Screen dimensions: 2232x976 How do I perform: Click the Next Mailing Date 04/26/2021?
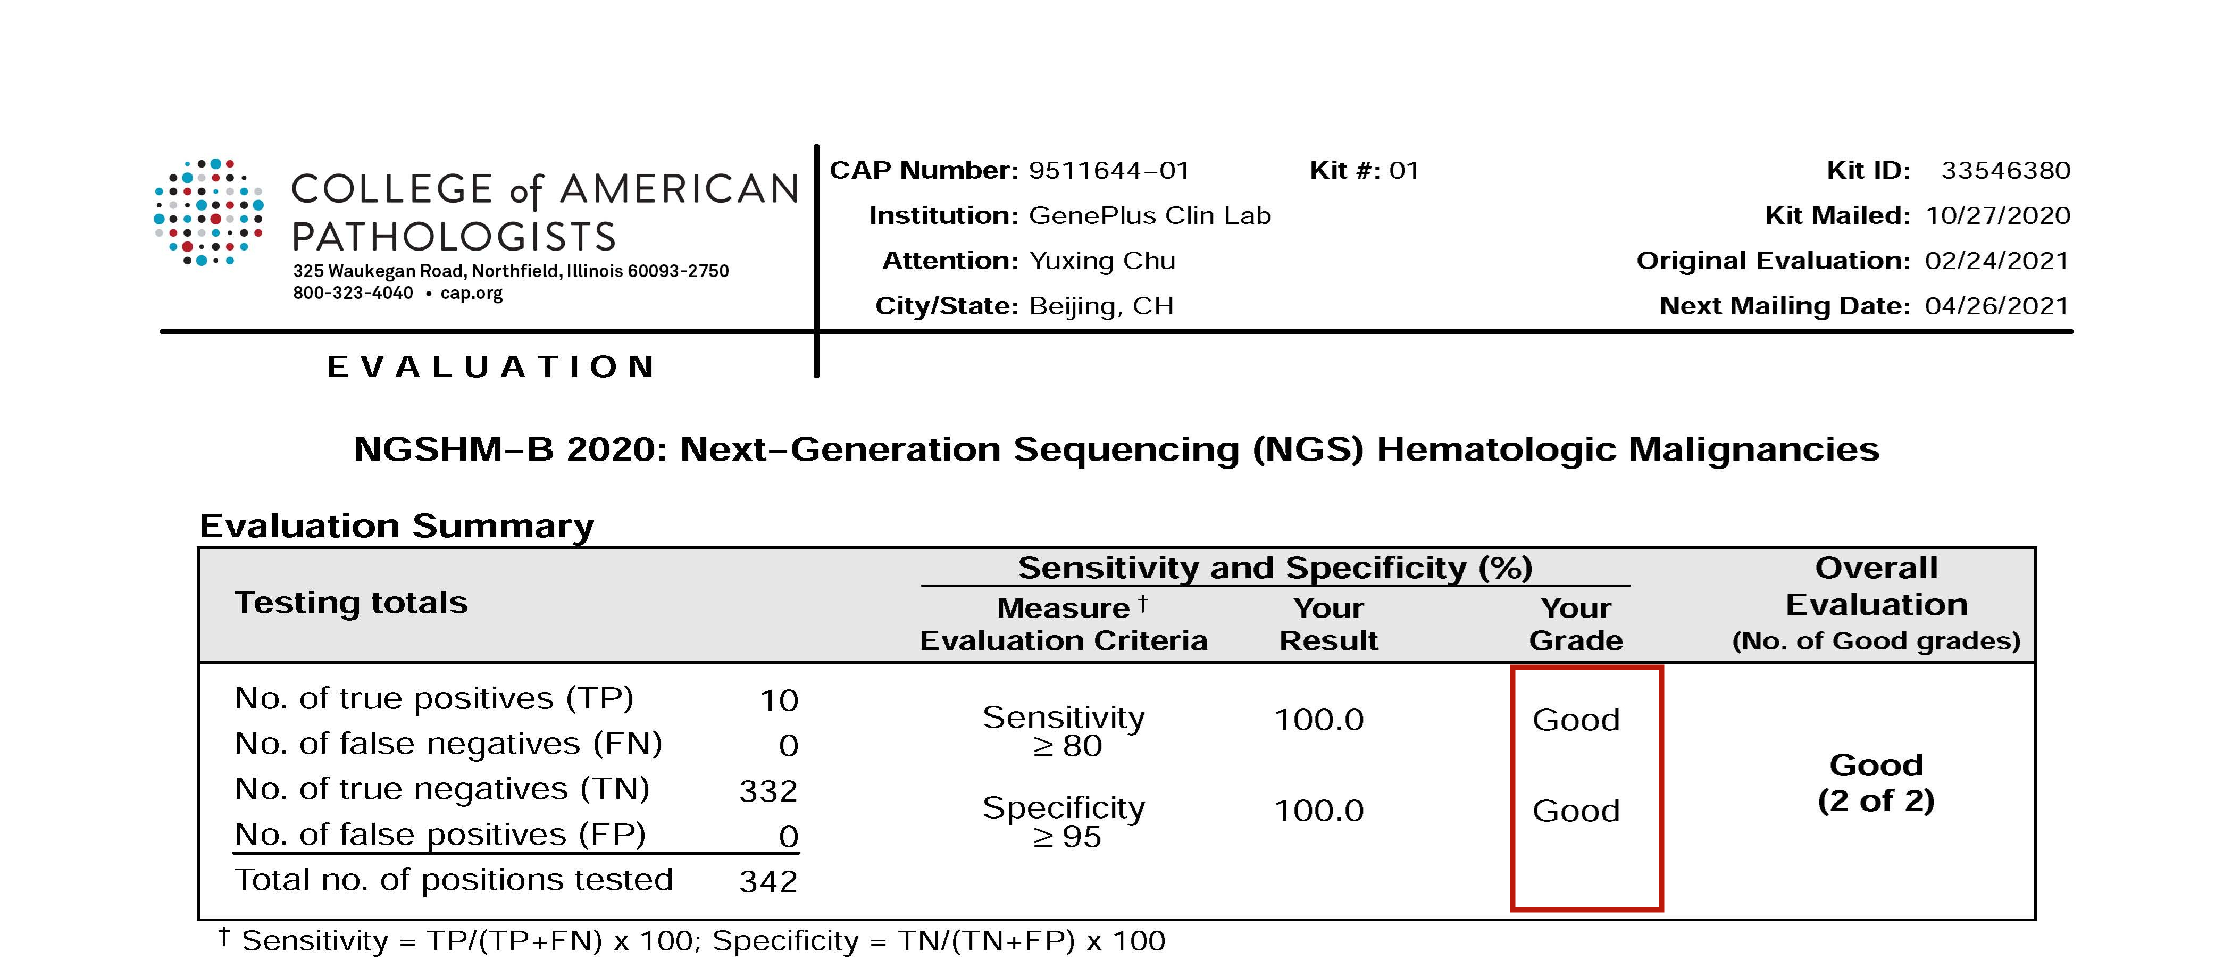tap(1996, 305)
